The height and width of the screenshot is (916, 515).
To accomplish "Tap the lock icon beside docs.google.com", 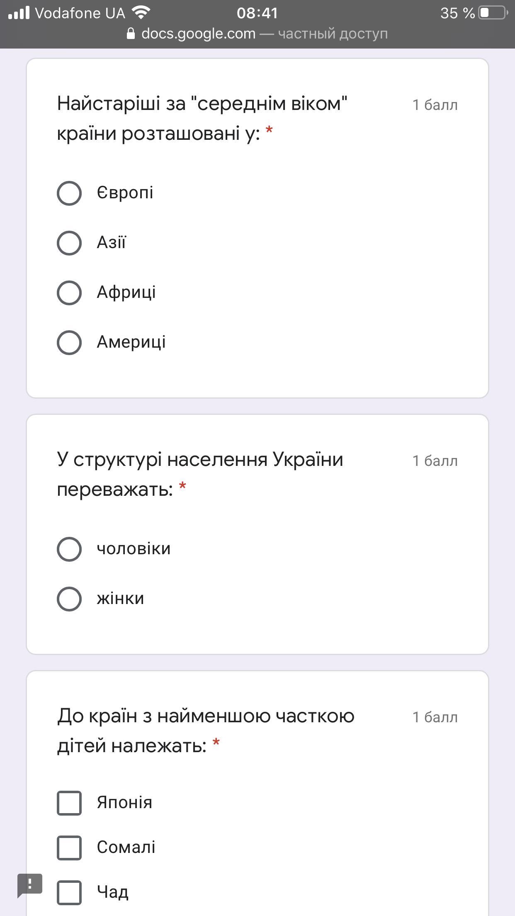I will 131,33.
